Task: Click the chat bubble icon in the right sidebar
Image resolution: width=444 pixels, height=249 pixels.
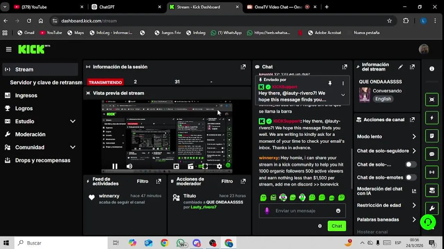Action: 432,154
